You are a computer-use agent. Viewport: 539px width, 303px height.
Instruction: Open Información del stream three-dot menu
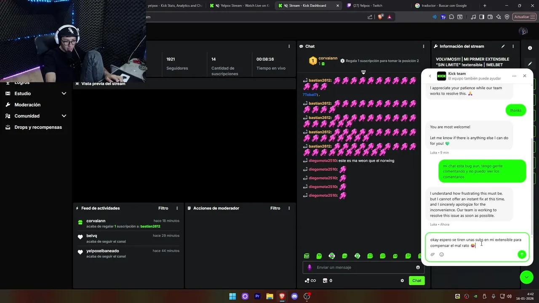513,46
